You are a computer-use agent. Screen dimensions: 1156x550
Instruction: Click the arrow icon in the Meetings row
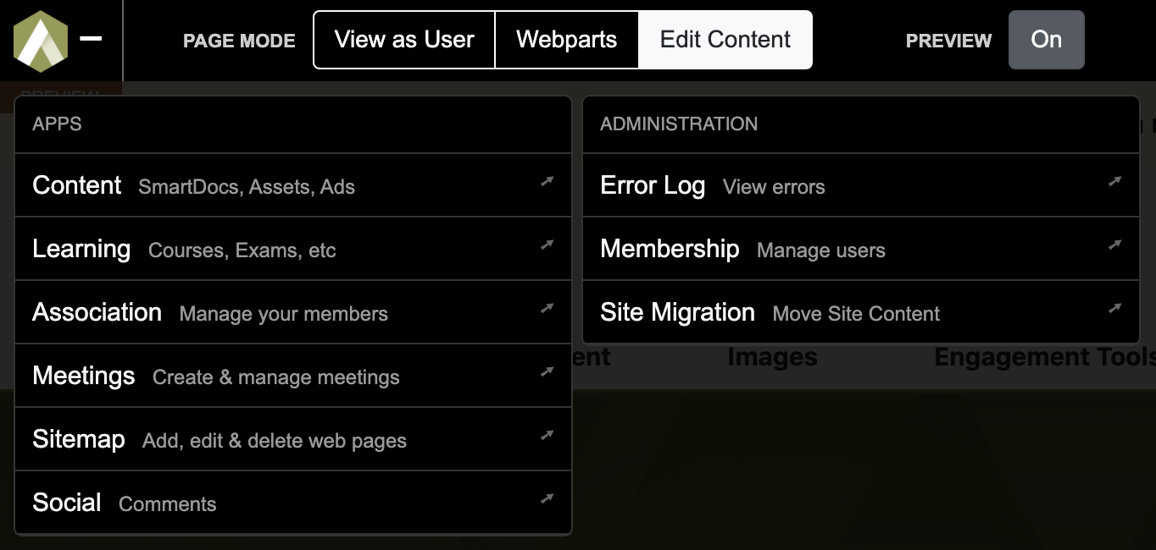tap(547, 371)
